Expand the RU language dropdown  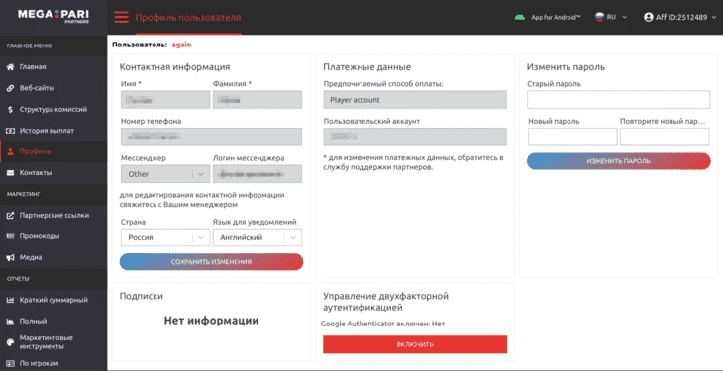point(611,17)
